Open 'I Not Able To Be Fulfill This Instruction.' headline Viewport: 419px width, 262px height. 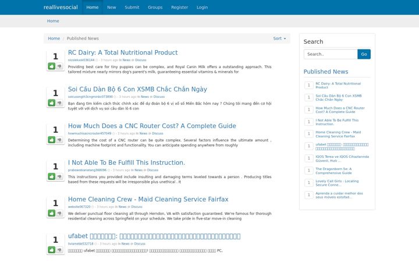126,162
